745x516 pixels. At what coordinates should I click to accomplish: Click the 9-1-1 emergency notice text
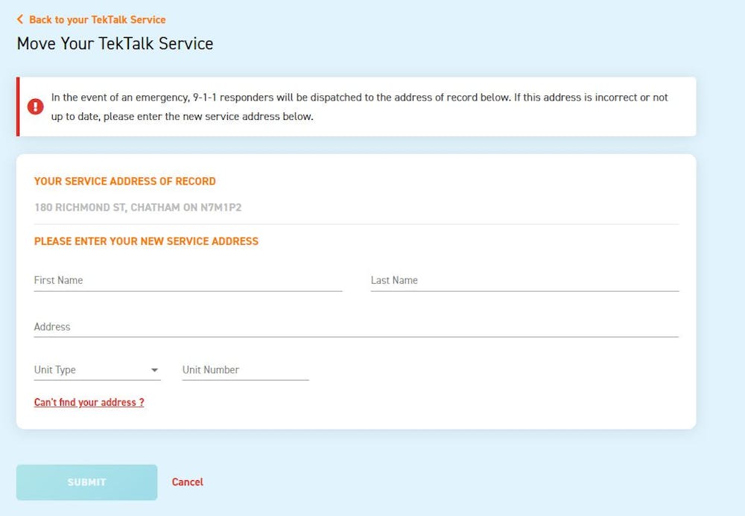[360, 106]
